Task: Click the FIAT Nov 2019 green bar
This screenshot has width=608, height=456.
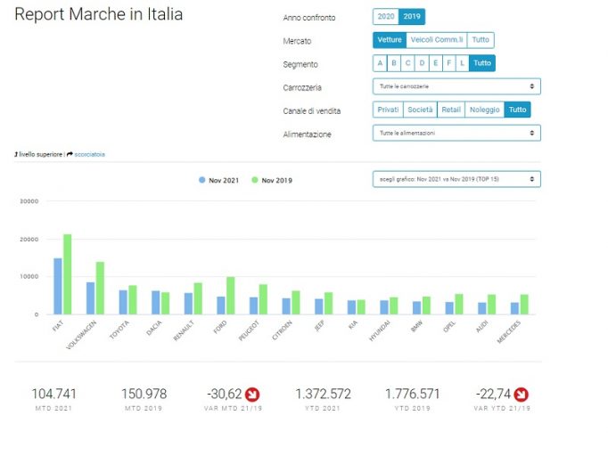Action: [x=68, y=274]
